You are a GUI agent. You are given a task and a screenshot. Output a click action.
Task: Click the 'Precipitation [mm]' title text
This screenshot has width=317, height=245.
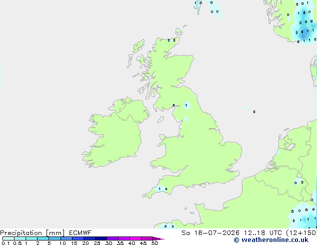(32, 233)
